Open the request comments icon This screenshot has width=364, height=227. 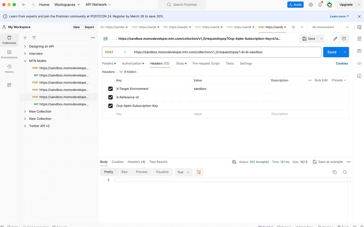click(344, 39)
